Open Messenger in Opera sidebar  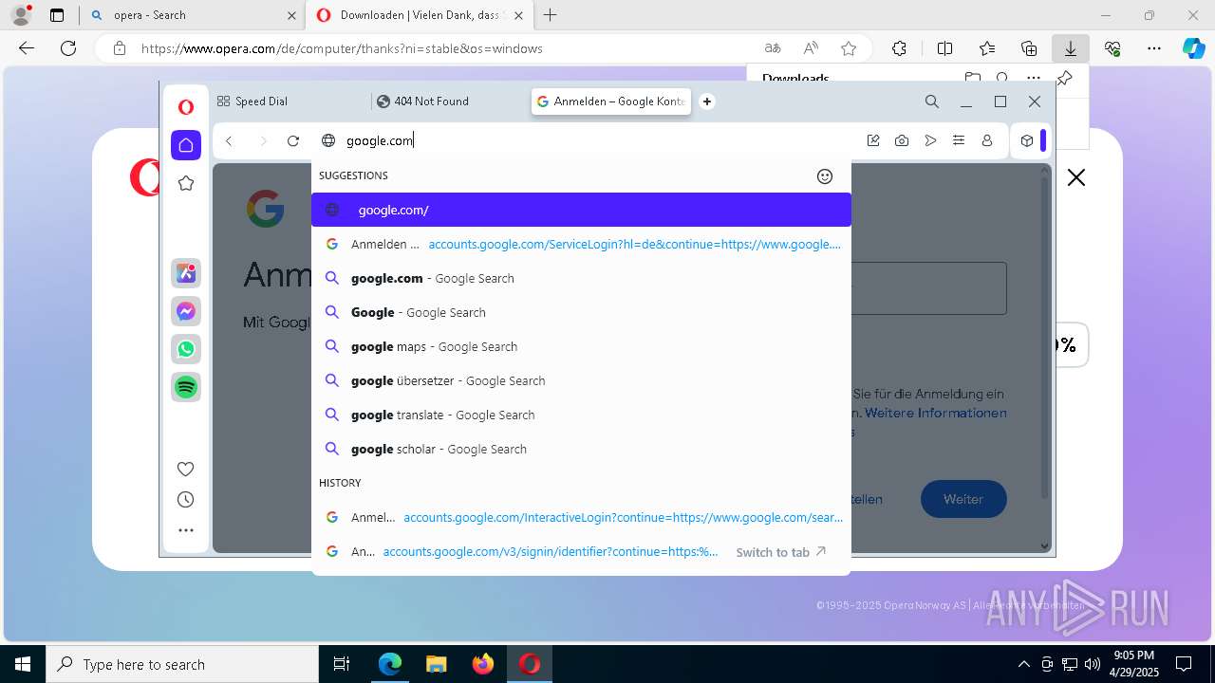(186, 311)
